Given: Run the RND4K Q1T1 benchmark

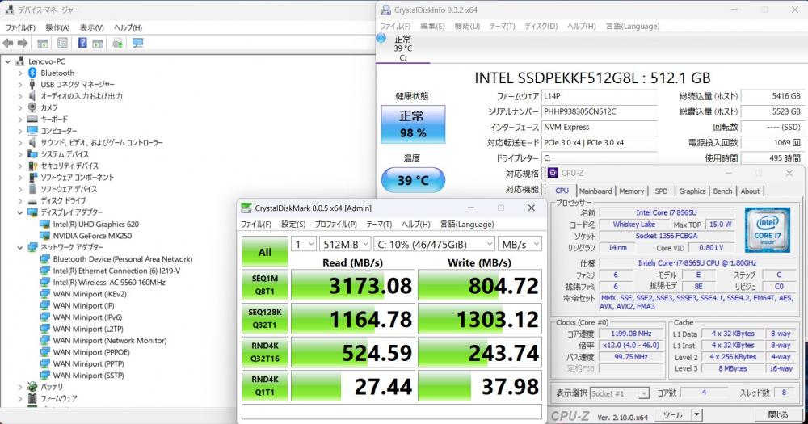Looking at the screenshot, I should tap(265, 385).
